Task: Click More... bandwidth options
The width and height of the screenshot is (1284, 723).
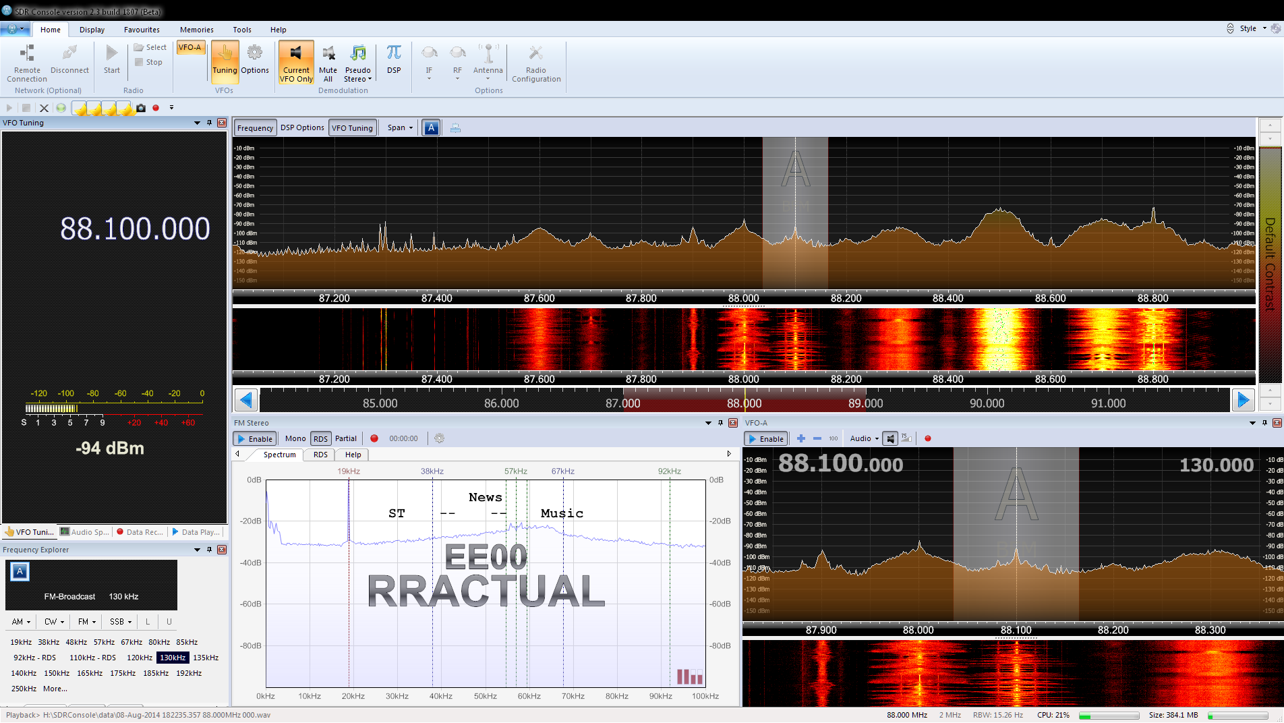Action: point(55,689)
